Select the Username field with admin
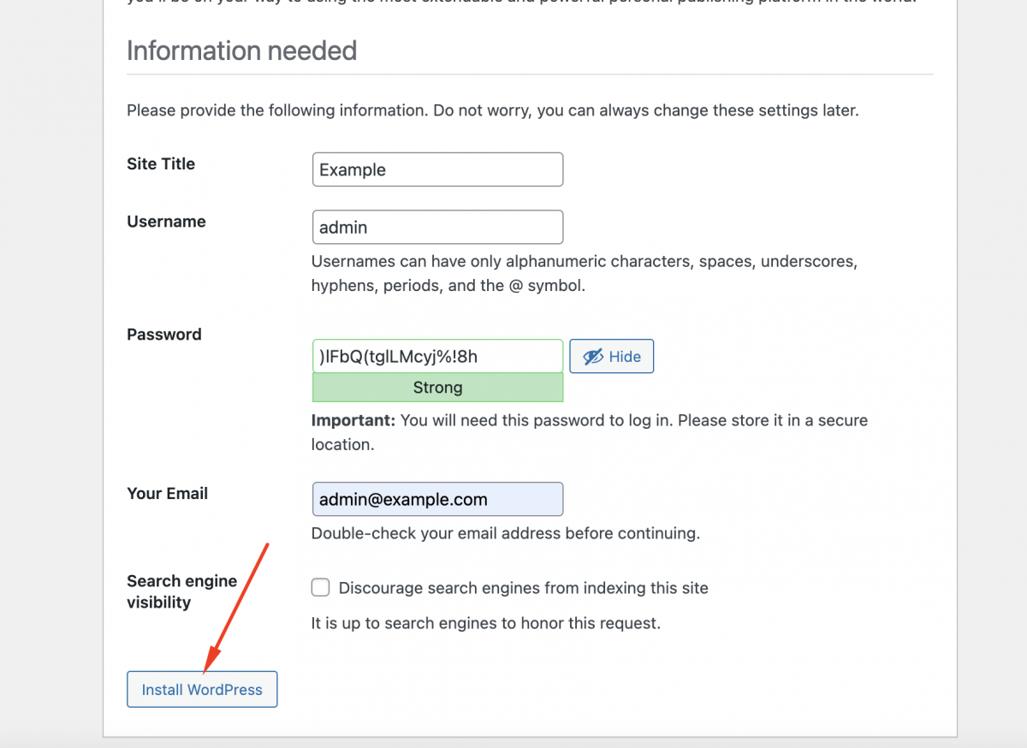The height and width of the screenshot is (748, 1027). [x=437, y=227]
